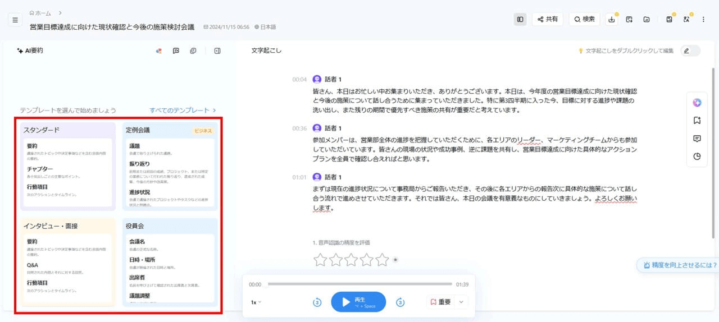Viewport: 719px width, 322px height.
Task: Open the hamburger menu at top left
Action: click(15, 20)
